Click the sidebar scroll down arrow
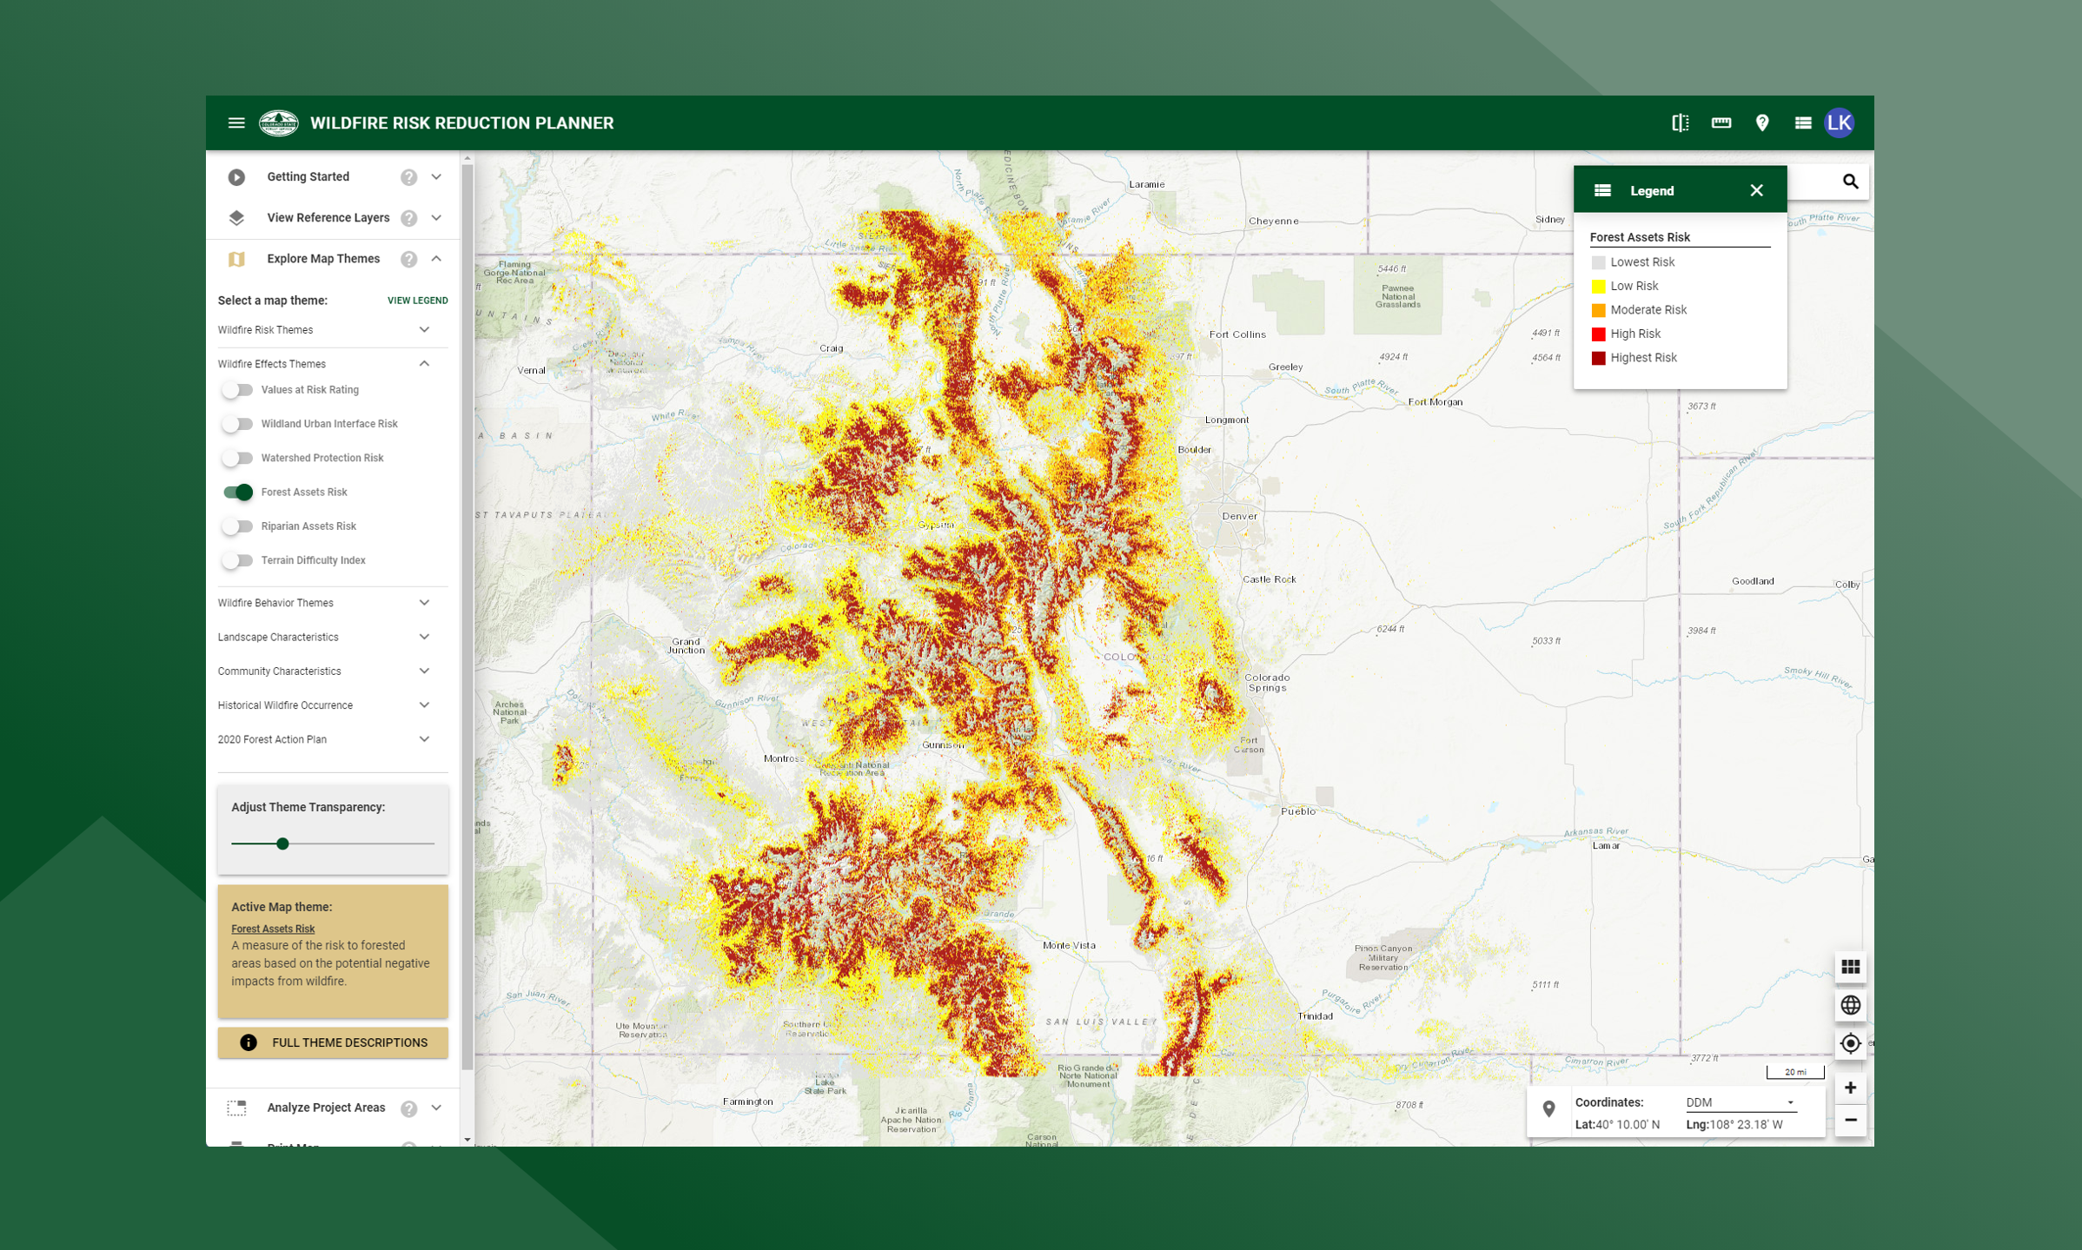Viewport: 2082px width, 1250px height. pos(467,1140)
